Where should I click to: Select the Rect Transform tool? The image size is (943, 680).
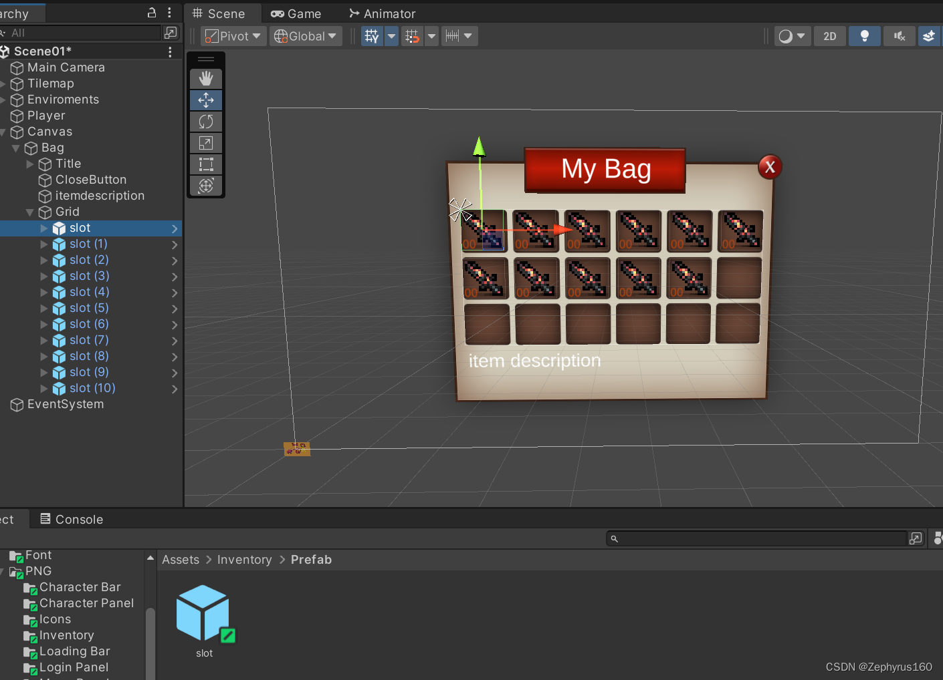pyautogui.click(x=206, y=164)
